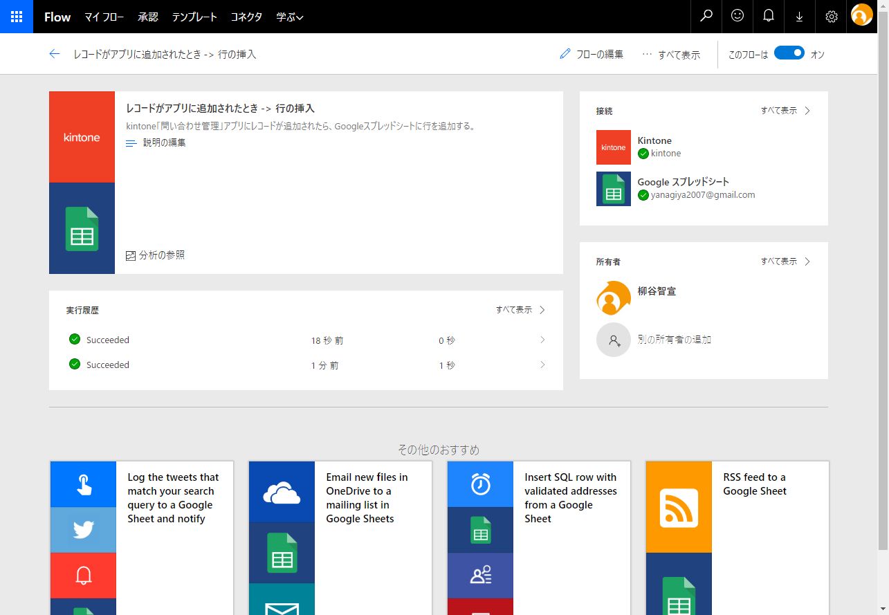Expand すべて表示 in the 接続 panel
The image size is (889, 615).
click(785, 111)
